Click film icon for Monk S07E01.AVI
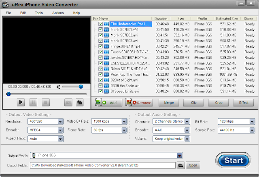Image resolution: width=259 pixels, height=177 pixels. [106, 29]
